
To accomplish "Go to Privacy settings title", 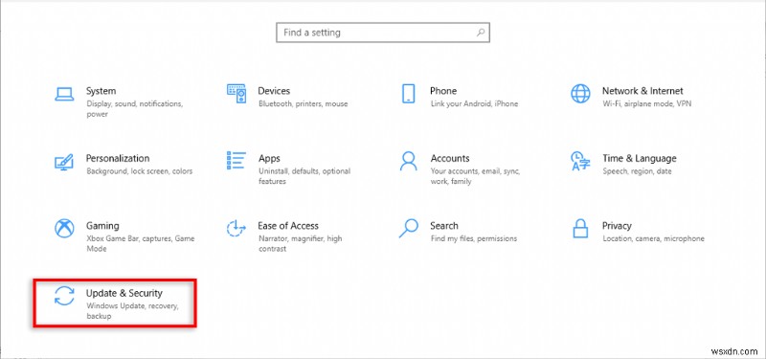I will [x=617, y=226].
